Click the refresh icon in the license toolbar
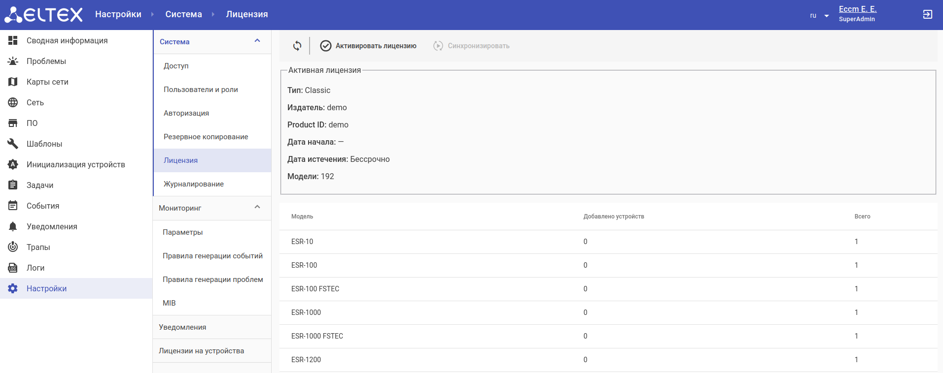Image resolution: width=943 pixels, height=373 pixels. click(x=297, y=46)
